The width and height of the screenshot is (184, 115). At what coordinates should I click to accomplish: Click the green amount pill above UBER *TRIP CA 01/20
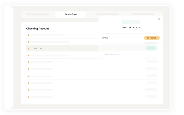131,22
